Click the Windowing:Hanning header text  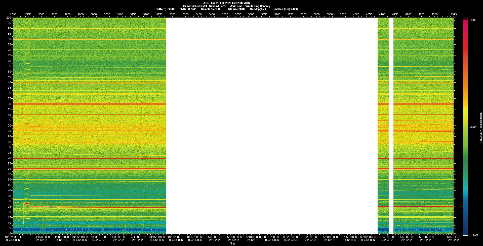click(x=258, y=6)
